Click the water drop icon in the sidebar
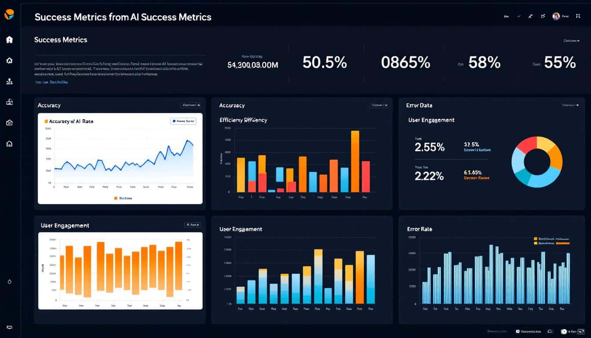This screenshot has height=338, width=591. pyautogui.click(x=9, y=282)
